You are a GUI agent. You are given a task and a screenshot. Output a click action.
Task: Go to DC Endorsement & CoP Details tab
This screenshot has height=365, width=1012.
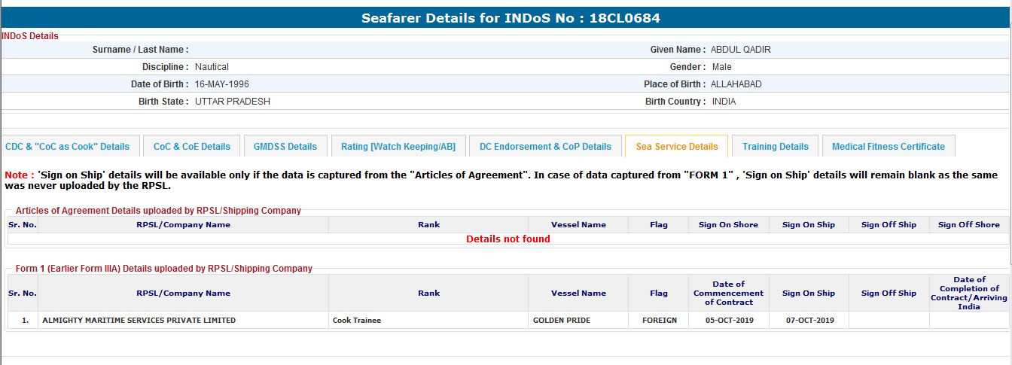tap(545, 147)
